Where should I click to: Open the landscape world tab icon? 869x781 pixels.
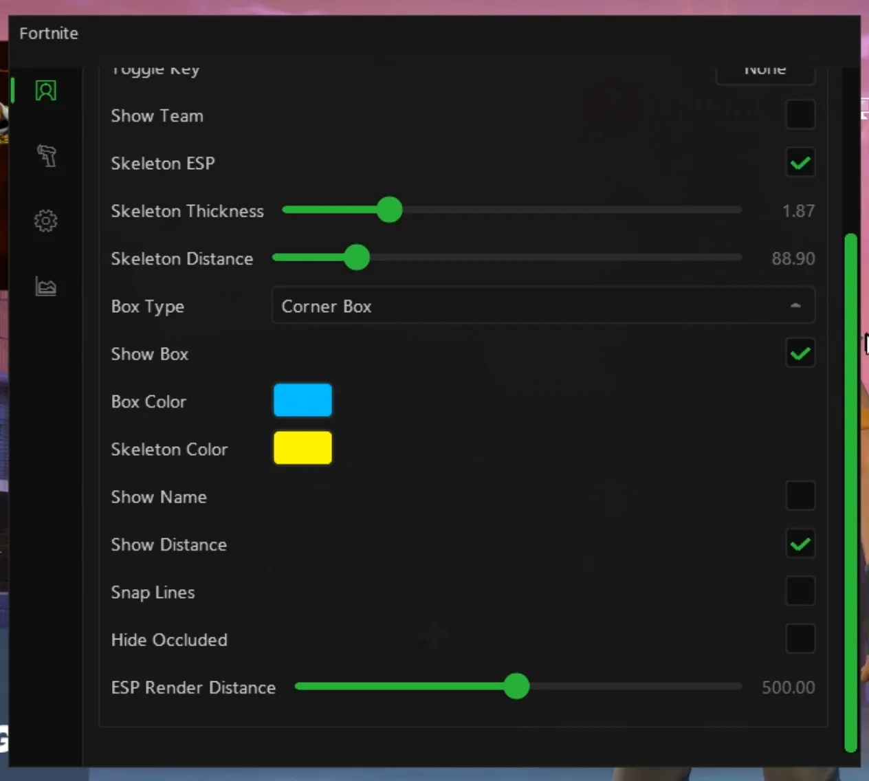[46, 285]
